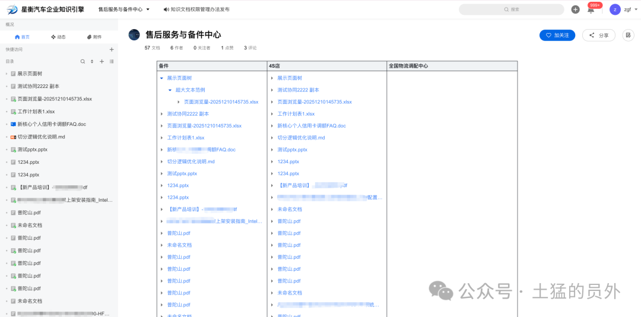
Task: Click the 分享 share button
Action: tap(599, 35)
